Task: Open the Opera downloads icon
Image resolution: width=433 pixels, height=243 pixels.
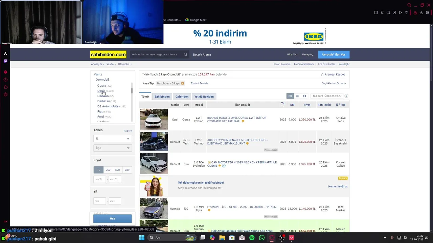Action: (421, 12)
